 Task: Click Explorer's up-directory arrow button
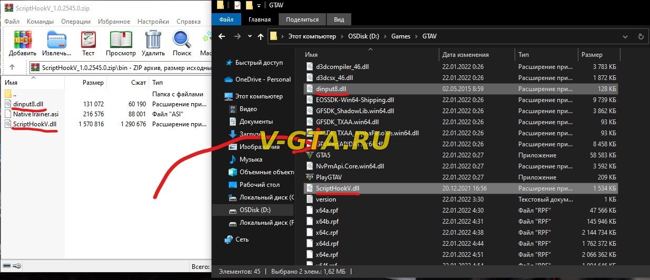[x=261, y=37]
